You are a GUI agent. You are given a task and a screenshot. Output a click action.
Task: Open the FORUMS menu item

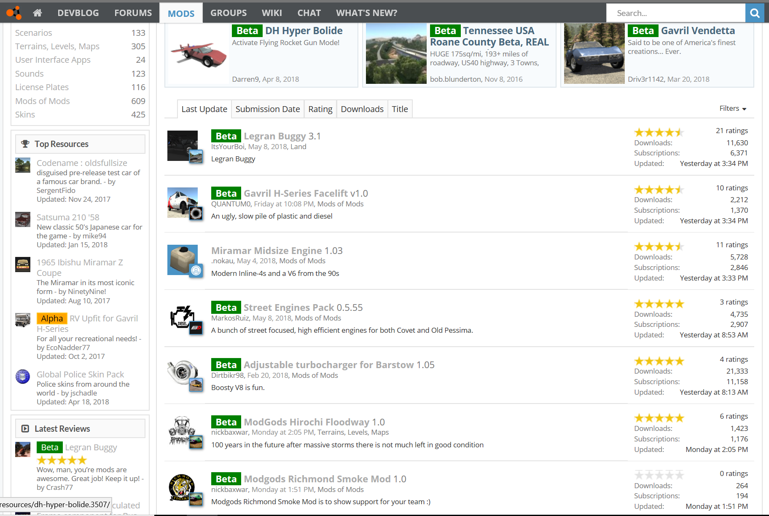133,13
